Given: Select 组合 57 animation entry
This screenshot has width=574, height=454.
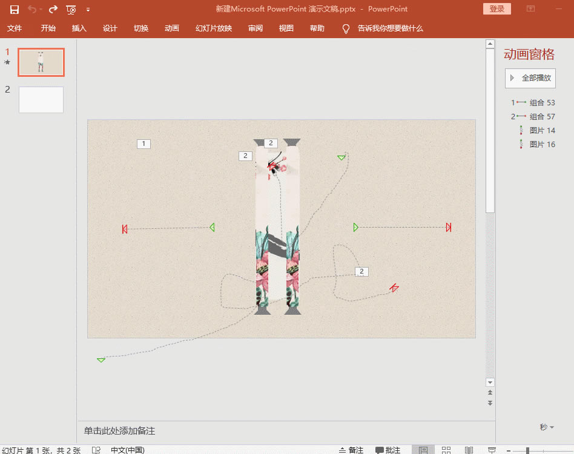Looking at the screenshot, I should click(x=533, y=116).
